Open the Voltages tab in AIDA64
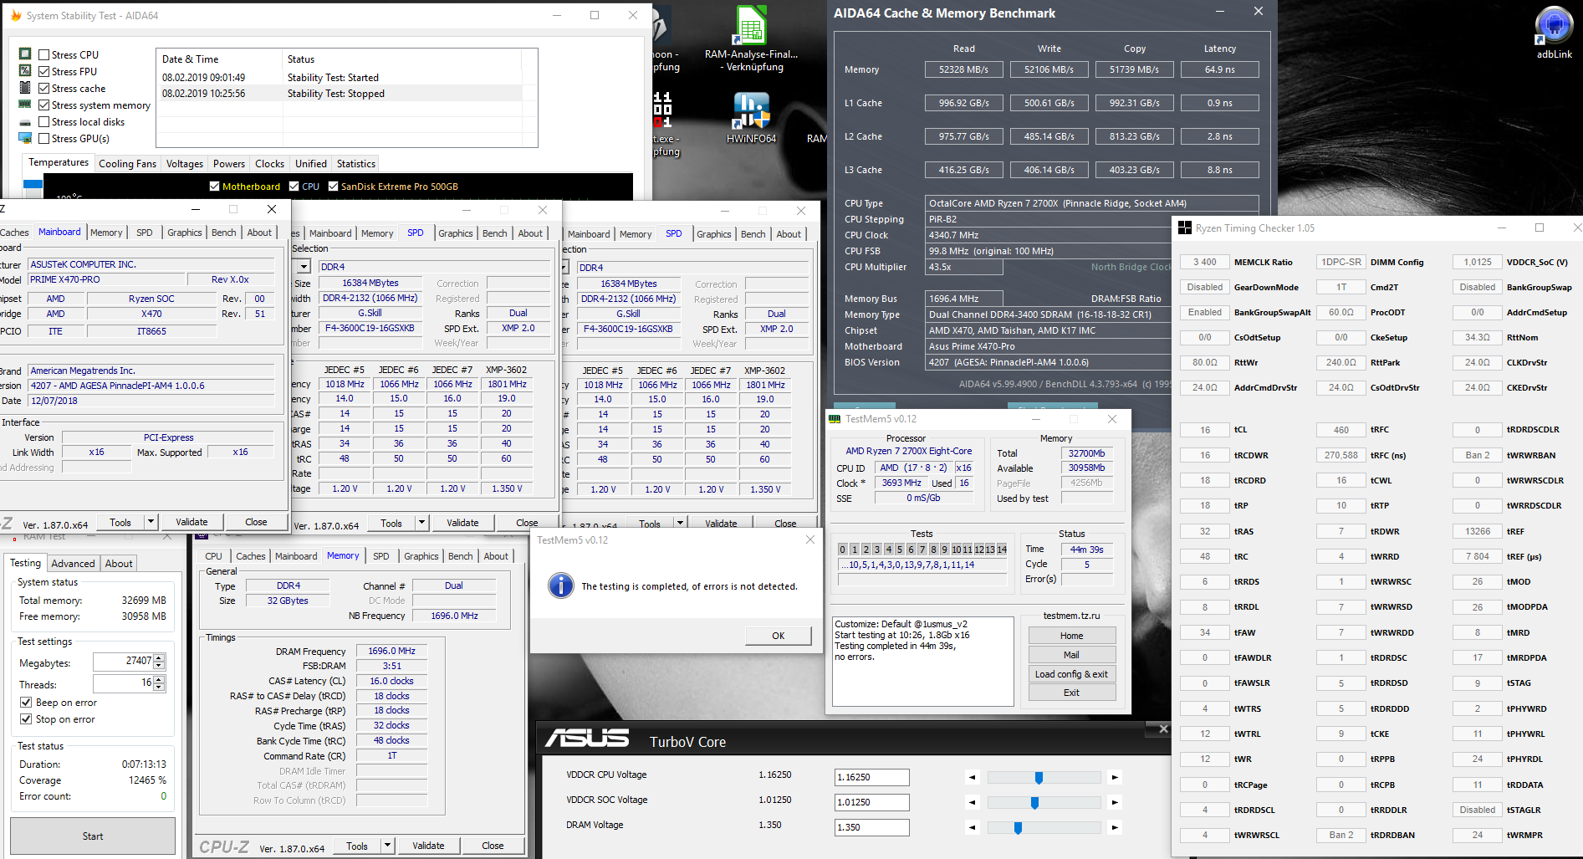1583x859 pixels. pyautogui.click(x=185, y=164)
